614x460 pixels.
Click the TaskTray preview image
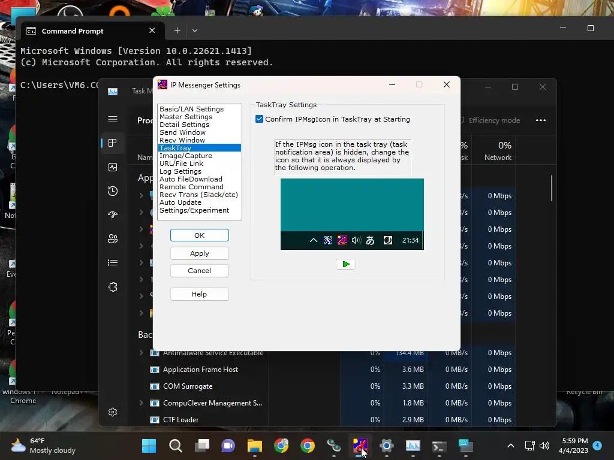pos(352,214)
